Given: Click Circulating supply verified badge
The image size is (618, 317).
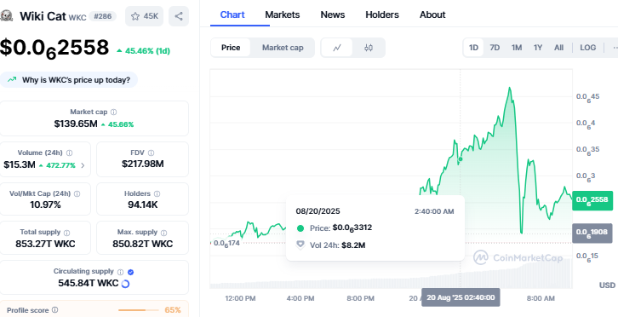Looking at the screenshot, I should click(x=131, y=272).
